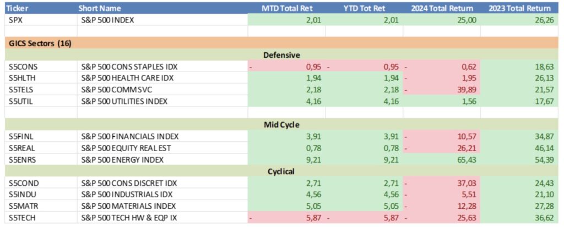Select the Short Name column header
Screen dimensions: 564x227
click(x=101, y=8)
